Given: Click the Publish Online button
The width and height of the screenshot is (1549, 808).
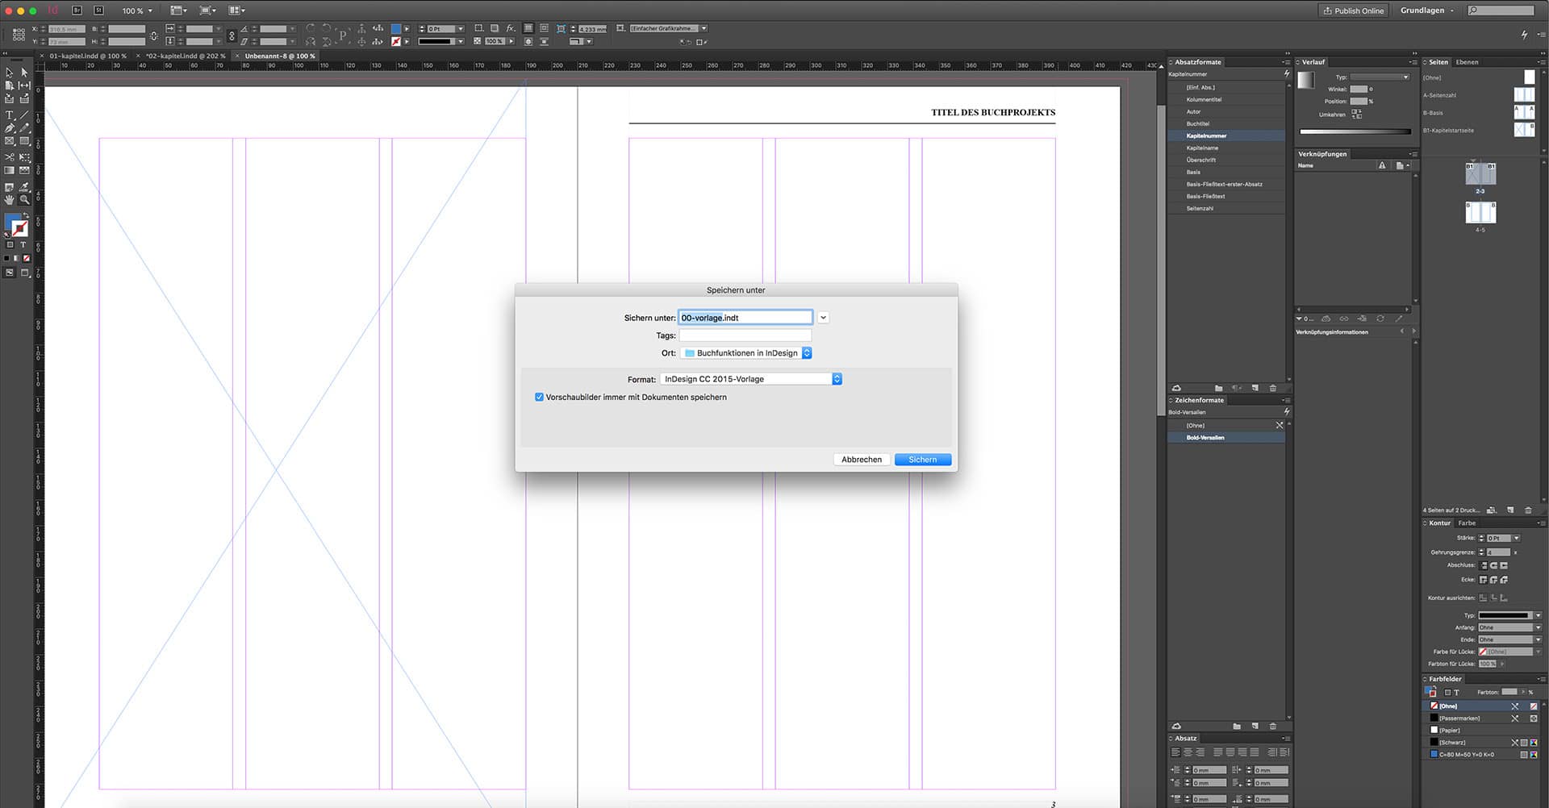Looking at the screenshot, I should point(1353,10).
